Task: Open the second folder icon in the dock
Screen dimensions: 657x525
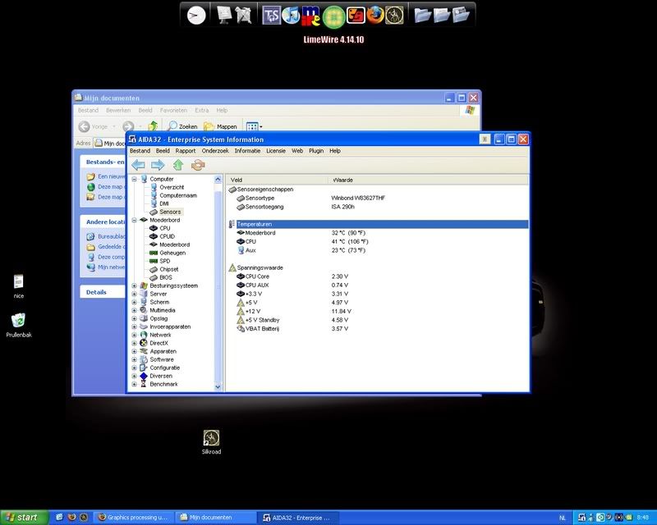Action: [442, 15]
